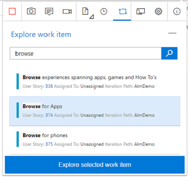Screen dimensions: 188x177
Task: Collapse the Explore work item panel
Action: 172,33
